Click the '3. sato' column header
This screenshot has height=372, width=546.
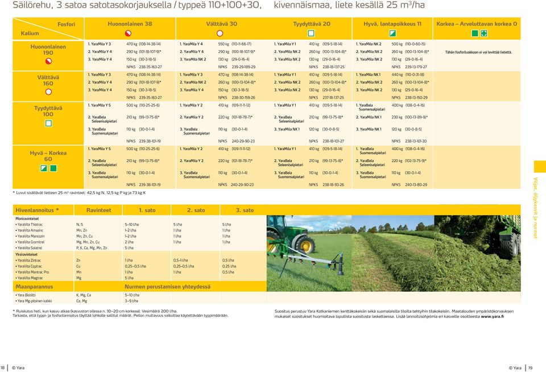(245, 210)
